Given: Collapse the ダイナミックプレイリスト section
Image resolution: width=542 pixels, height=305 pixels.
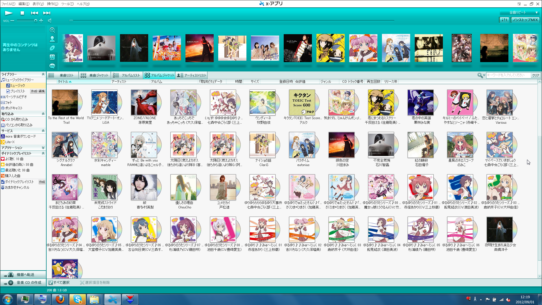Looking at the screenshot, I should (x=43, y=153).
